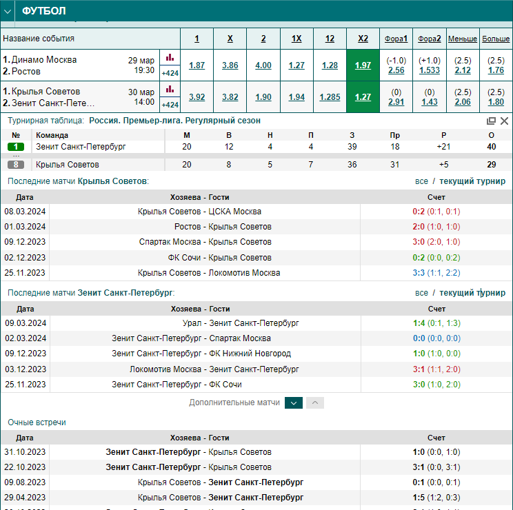
Task: Select match Зенит - Спартак Москва 02.03.2024
Action: point(191,338)
